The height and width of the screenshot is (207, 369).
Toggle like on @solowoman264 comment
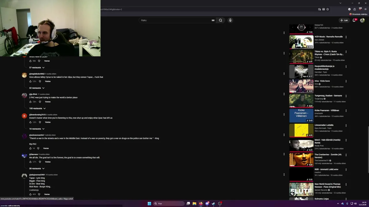pos(30,148)
